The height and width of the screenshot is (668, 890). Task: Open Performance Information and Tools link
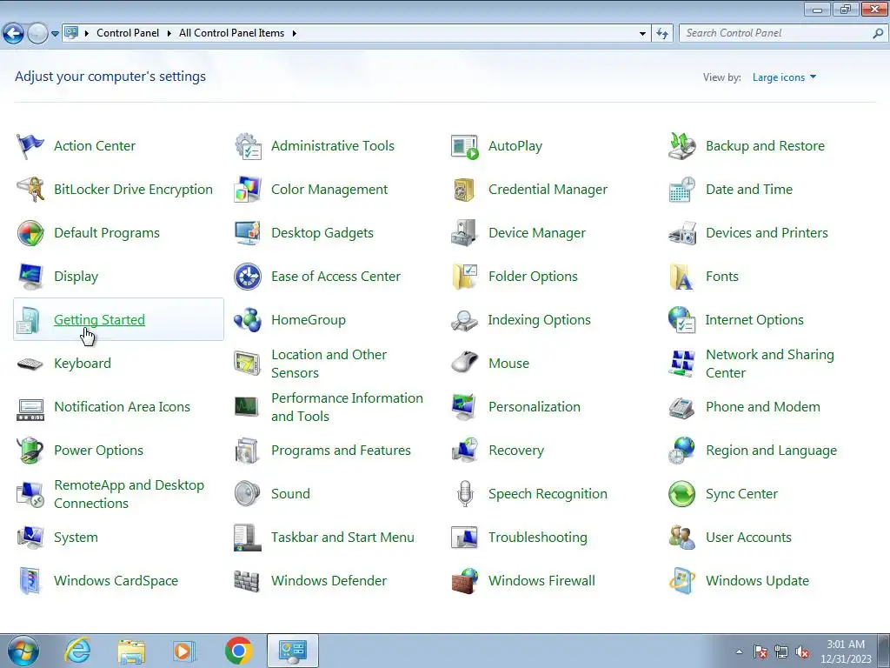click(347, 407)
